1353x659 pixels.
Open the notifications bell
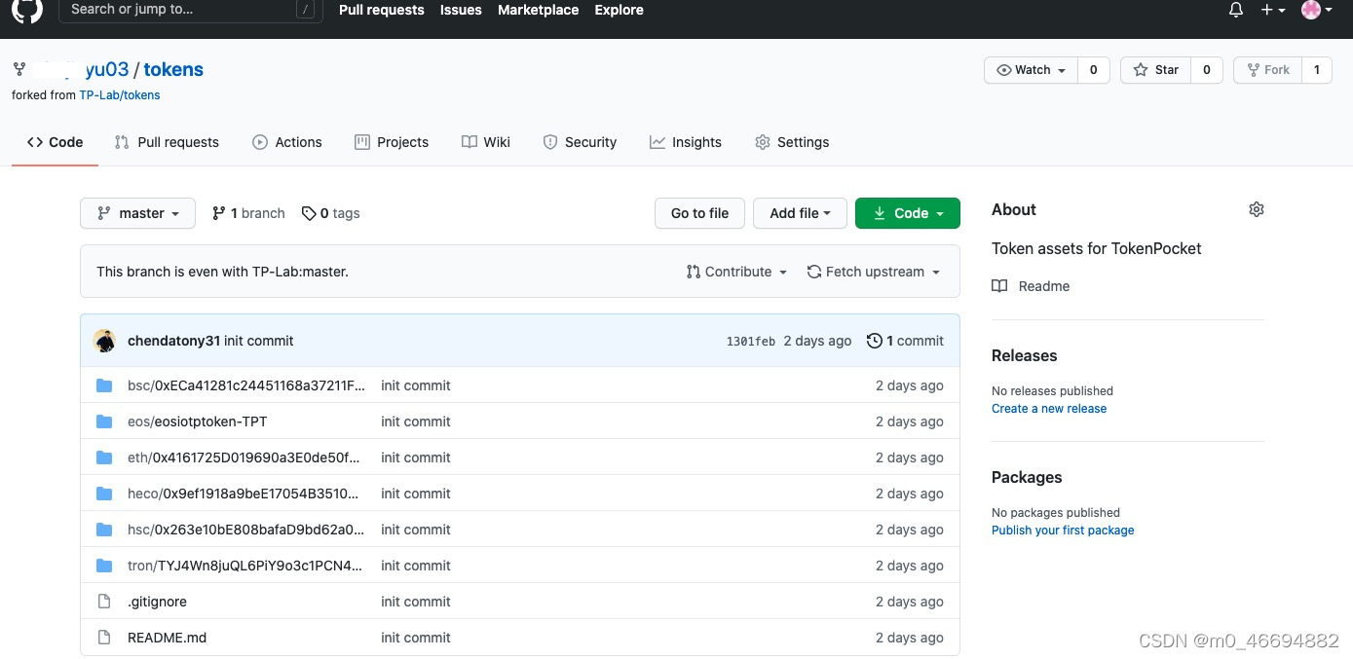point(1236,10)
